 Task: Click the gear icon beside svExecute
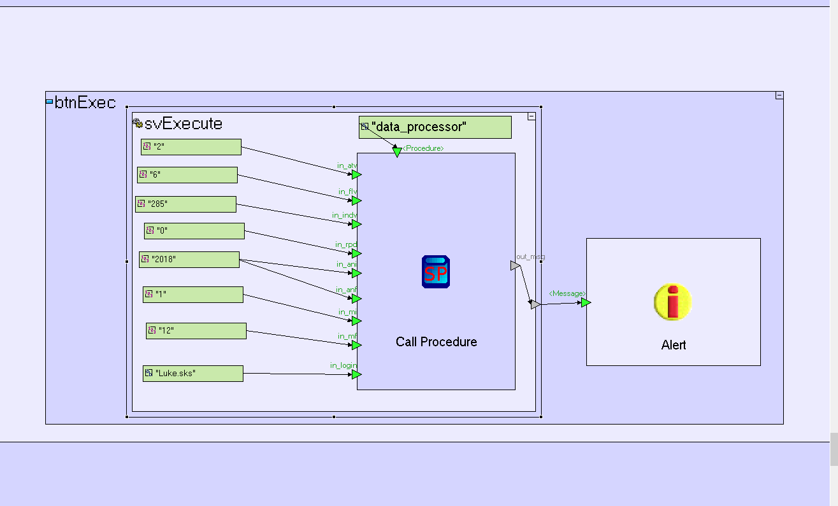(x=136, y=123)
